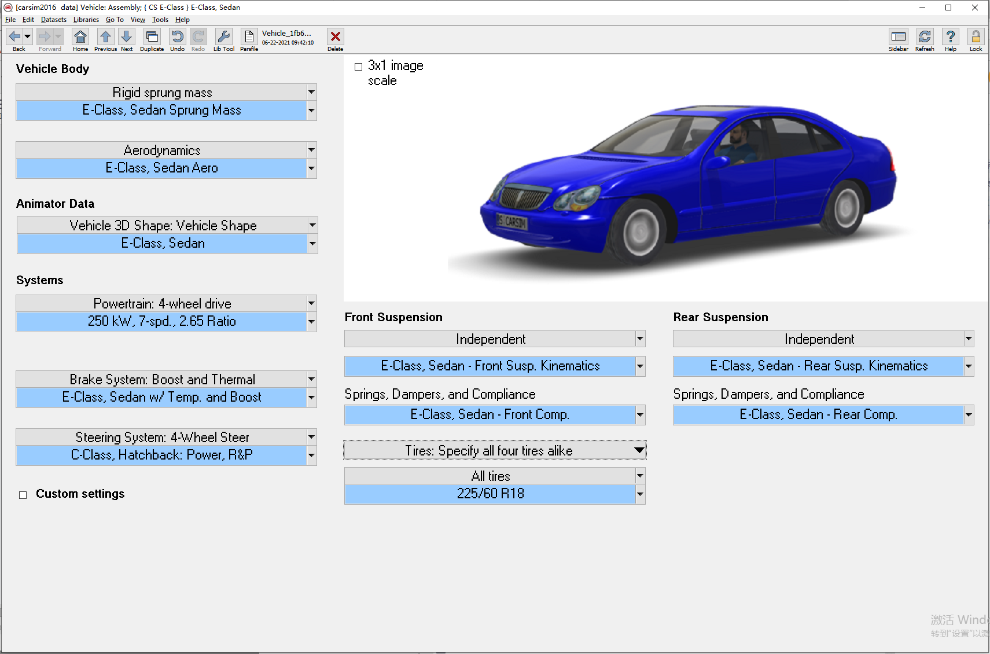Click the Undo toolbar icon
The width and height of the screenshot is (990, 654).
[x=177, y=38]
